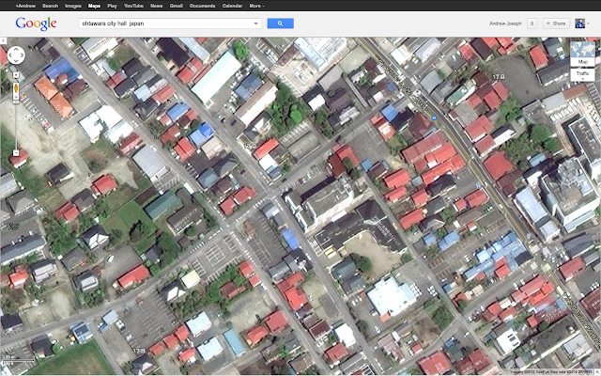Click the pan control compass wheel
601x376 pixels.
click(x=16, y=55)
